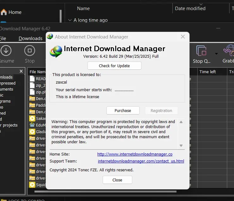
Task: Open the Downloads menu in IDM
Action: coord(30,38)
